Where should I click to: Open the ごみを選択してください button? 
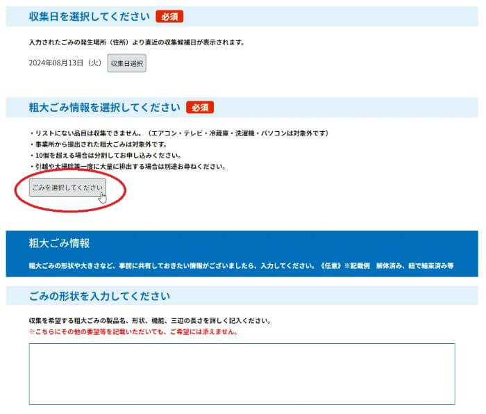click(x=67, y=188)
